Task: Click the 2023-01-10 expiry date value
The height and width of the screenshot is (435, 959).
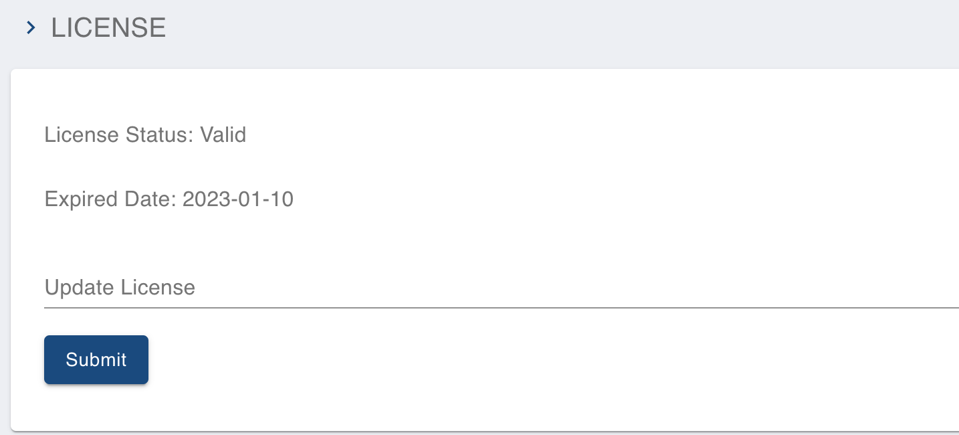Action: (238, 199)
